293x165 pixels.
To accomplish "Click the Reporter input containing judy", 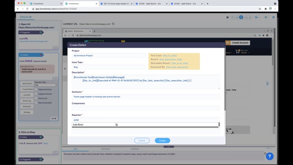I will 146,120.
